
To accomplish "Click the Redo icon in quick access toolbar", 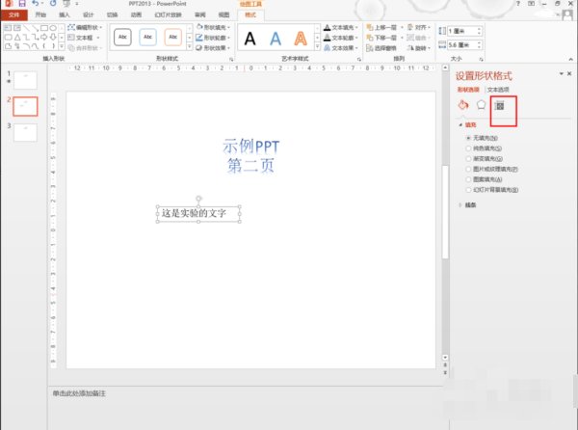I will tap(53, 3).
